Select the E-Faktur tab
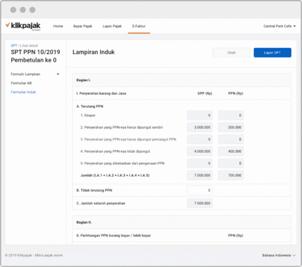Screen dimensions: 302x267 pyautogui.click(x=139, y=26)
